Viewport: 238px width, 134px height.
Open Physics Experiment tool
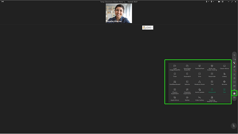pos(175,91)
